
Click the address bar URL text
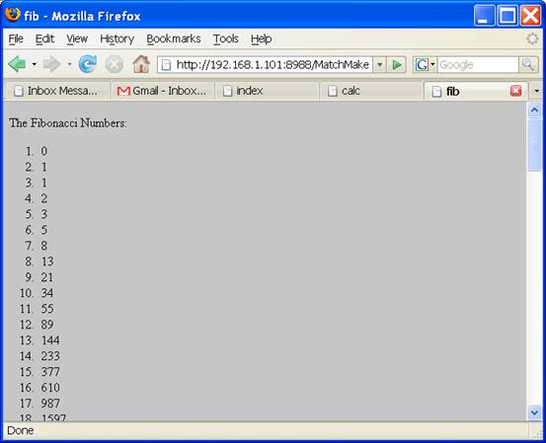coord(273,65)
